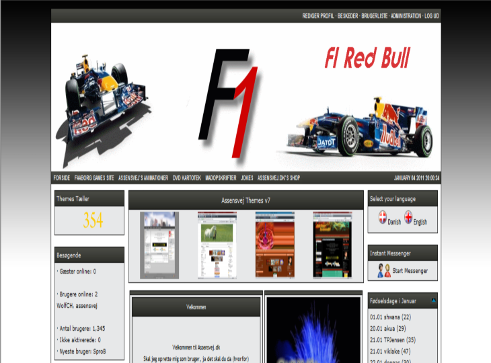Open the orange-red theme thumbnail
The image size is (491, 363).
[275, 245]
